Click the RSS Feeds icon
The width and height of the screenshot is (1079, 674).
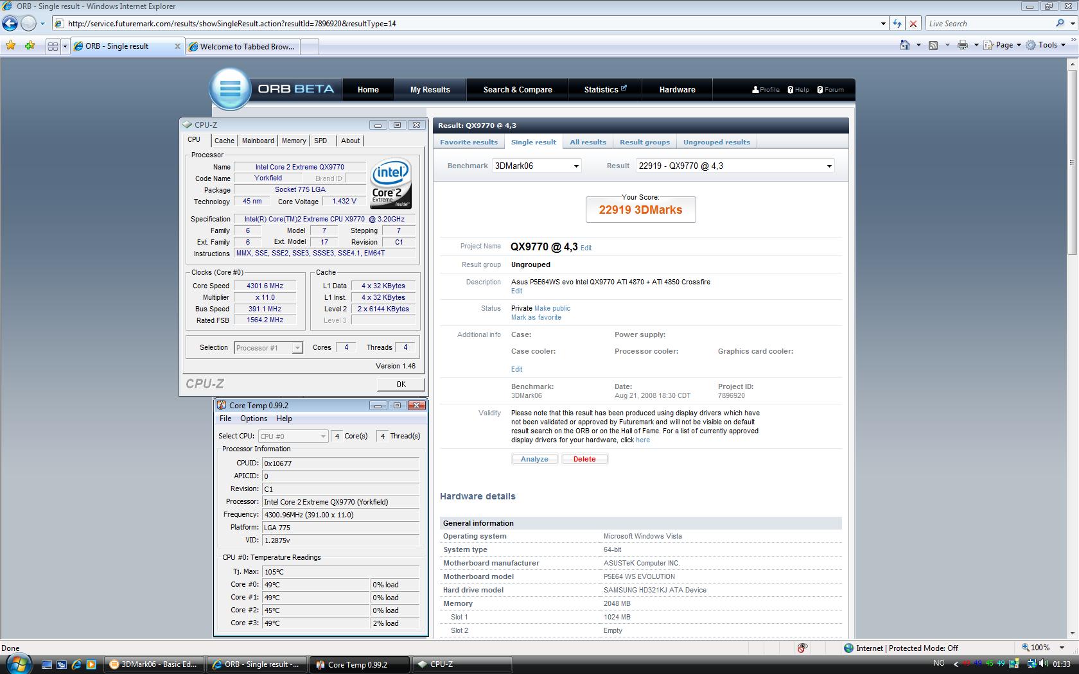[933, 45]
